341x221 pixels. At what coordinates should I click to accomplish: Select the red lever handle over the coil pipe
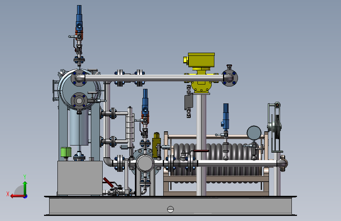tap(201, 151)
